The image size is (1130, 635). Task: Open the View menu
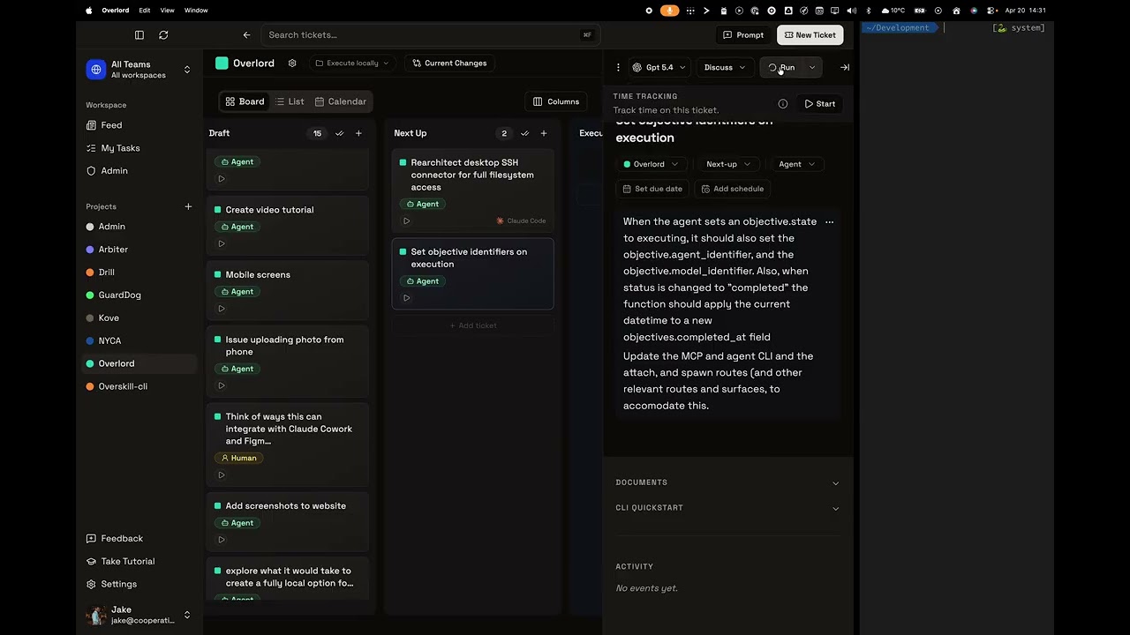click(x=168, y=11)
